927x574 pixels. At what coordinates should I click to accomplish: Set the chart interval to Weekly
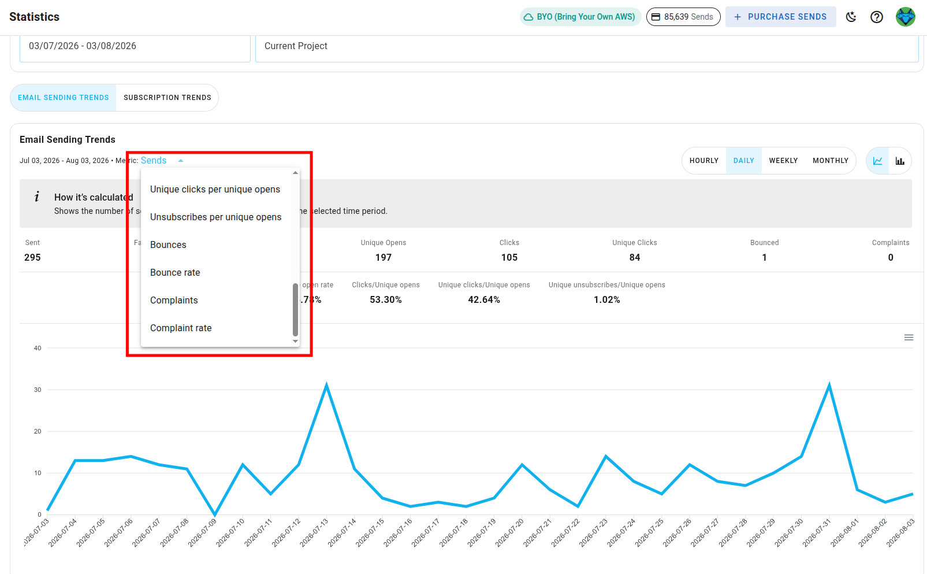coord(783,161)
